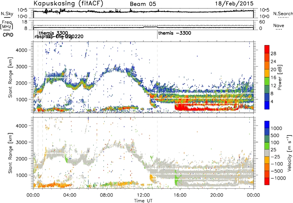Click the '16' power colorbar tick
The width and height of the screenshot is (293, 203).
[273, 77]
